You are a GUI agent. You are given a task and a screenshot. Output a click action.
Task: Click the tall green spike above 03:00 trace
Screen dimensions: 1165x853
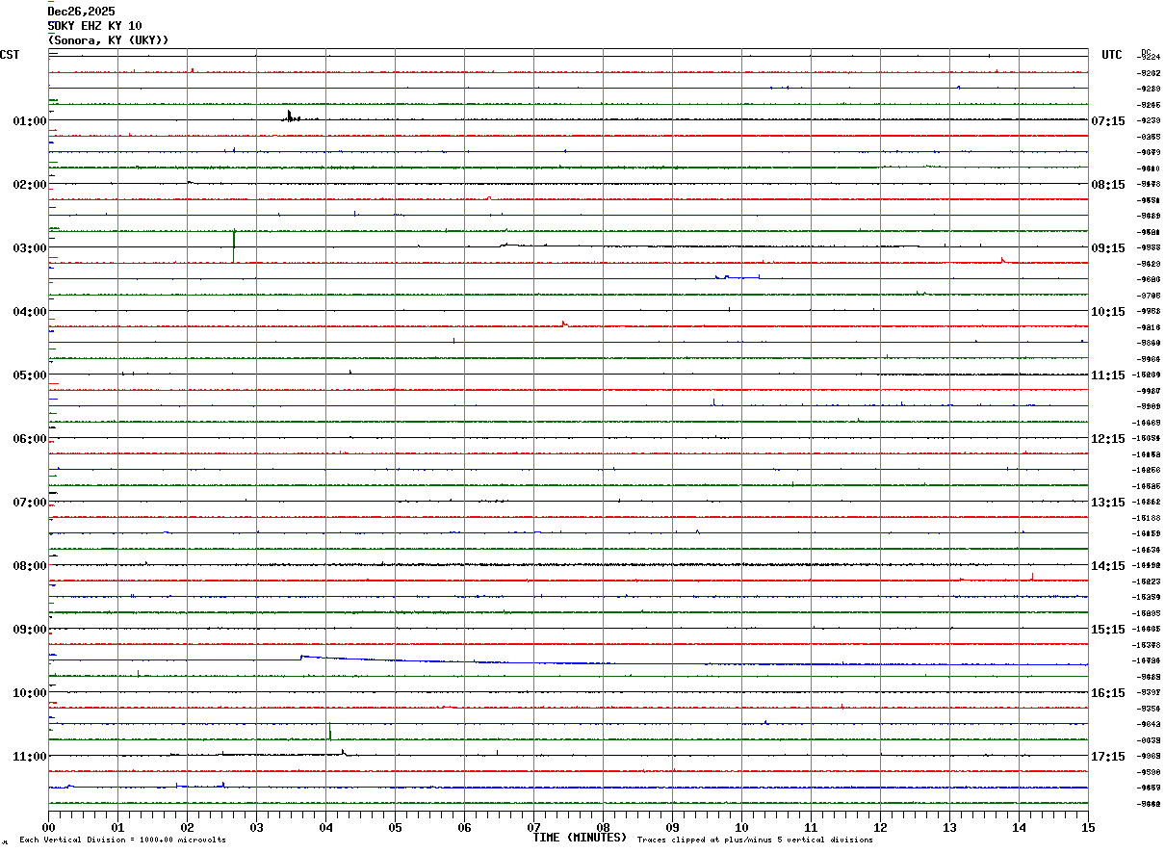pos(234,246)
